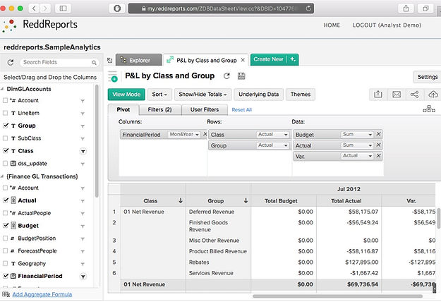Sort by Group column arrow
Image resolution: width=441 pixels, height=302 pixels.
(246, 200)
